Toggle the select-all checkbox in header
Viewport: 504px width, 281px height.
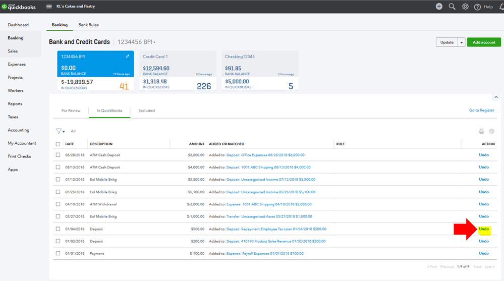coord(58,144)
